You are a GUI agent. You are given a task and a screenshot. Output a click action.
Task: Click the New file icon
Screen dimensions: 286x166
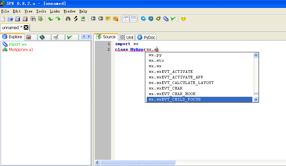click(x=3, y=19)
